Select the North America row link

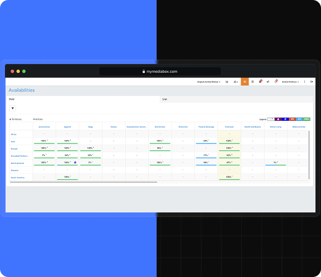coord(17,163)
